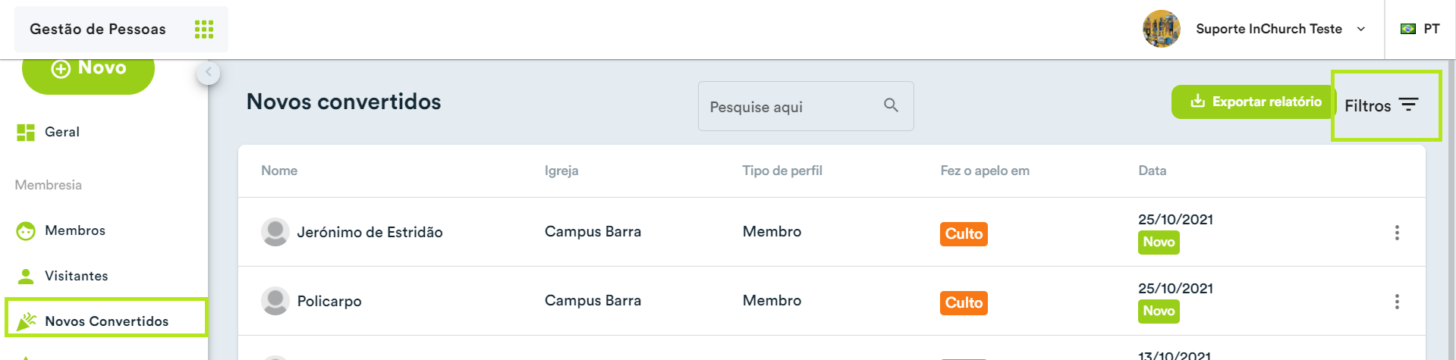Open Filtros filter options
The width and height of the screenshot is (1456, 360).
[1381, 105]
